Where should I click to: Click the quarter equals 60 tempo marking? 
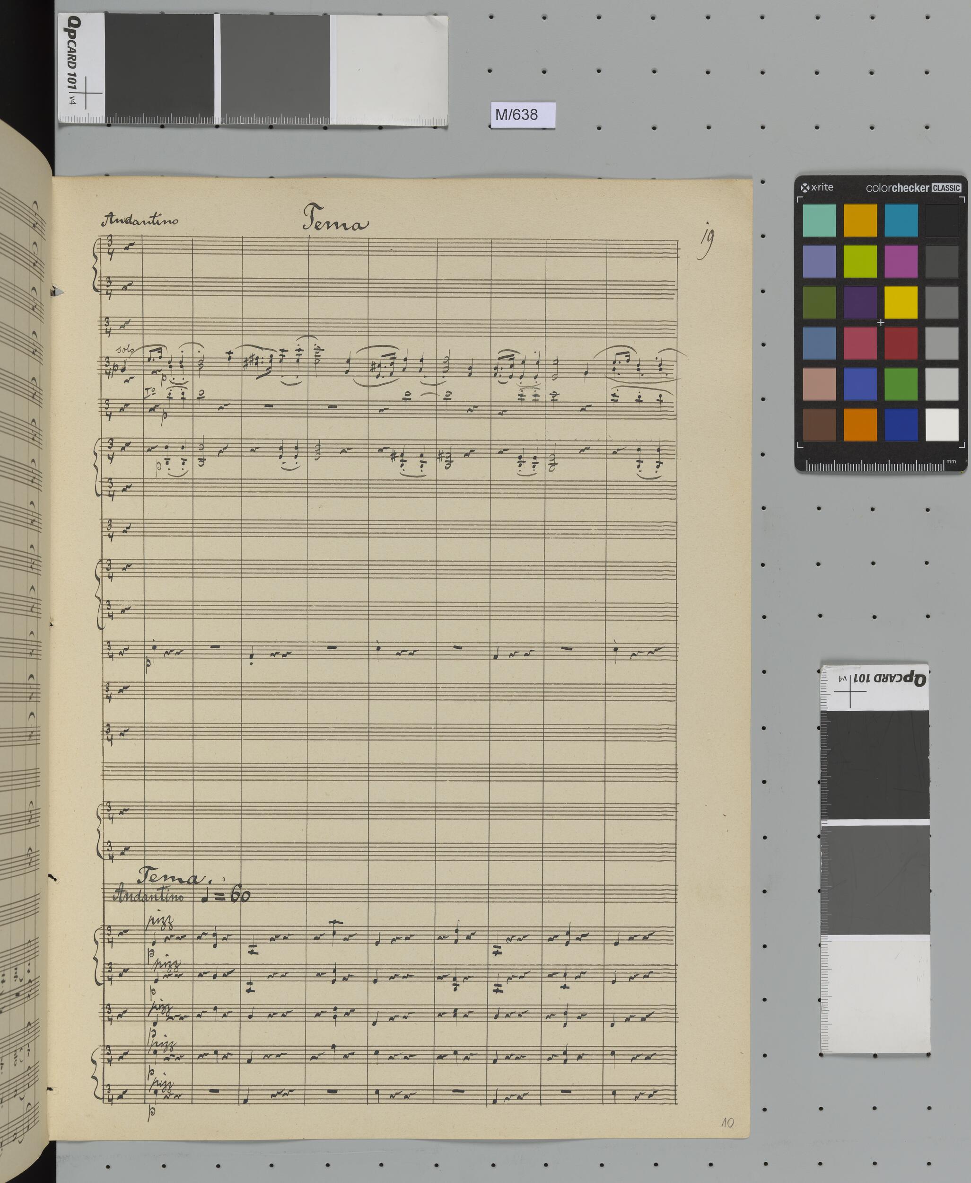[x=227, y=896]
